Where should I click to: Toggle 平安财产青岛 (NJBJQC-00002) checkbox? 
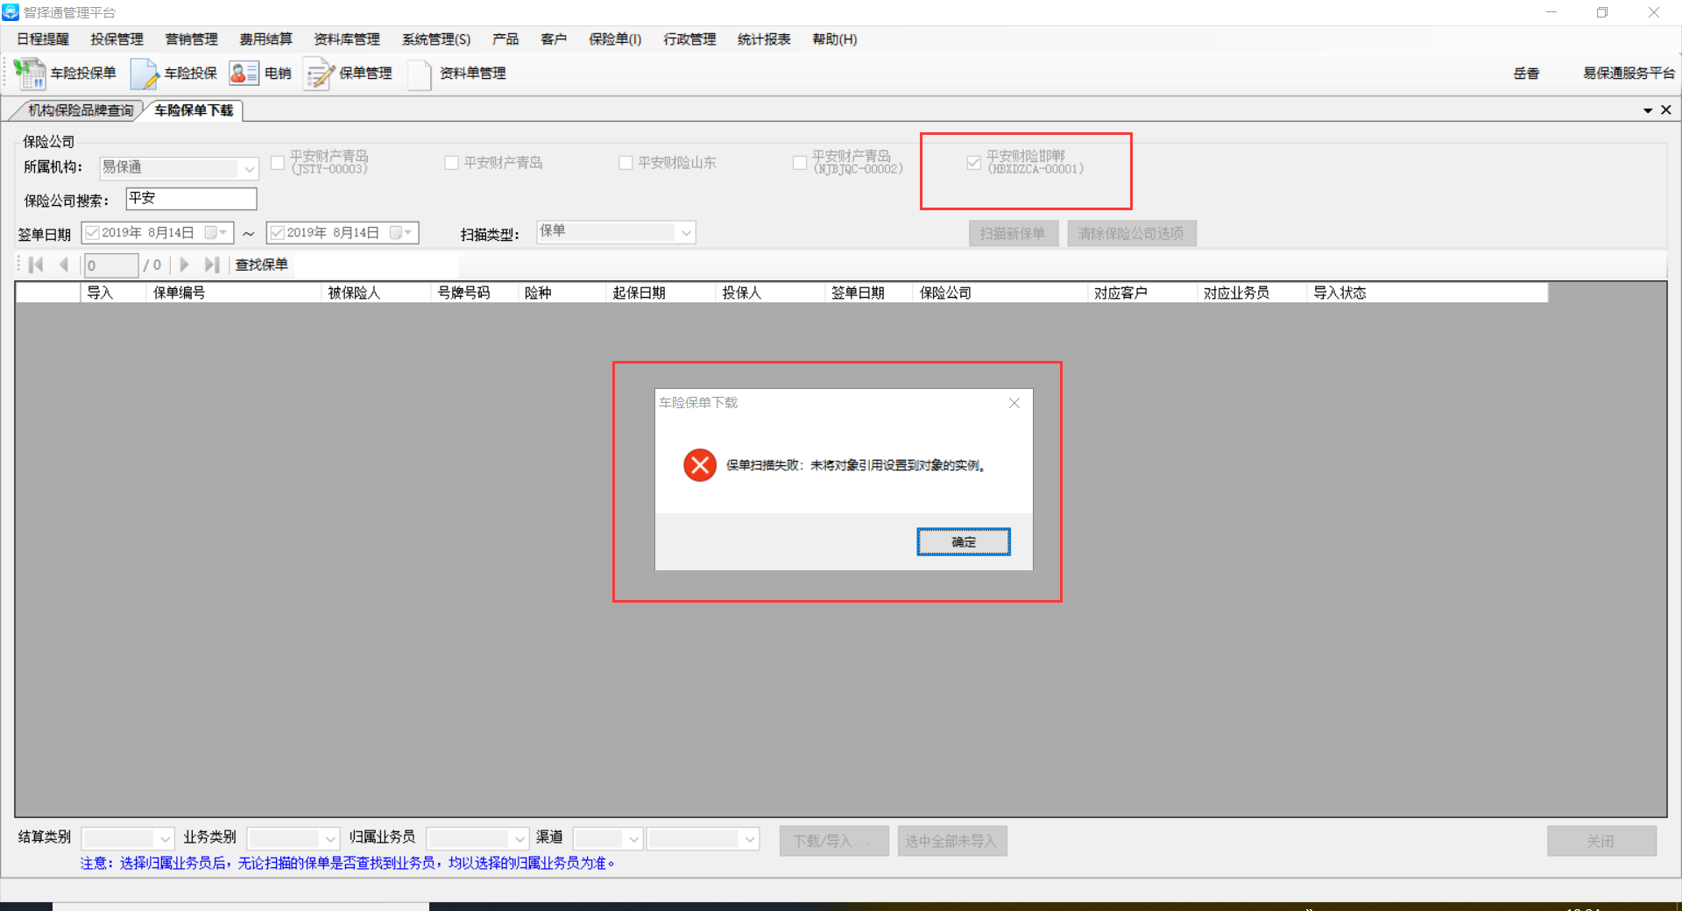pos(800,163)
